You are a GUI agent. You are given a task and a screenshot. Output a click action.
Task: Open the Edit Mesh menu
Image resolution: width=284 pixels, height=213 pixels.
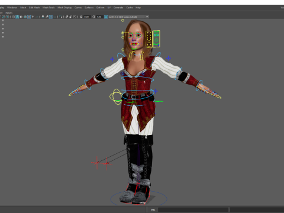click(34, 8)
